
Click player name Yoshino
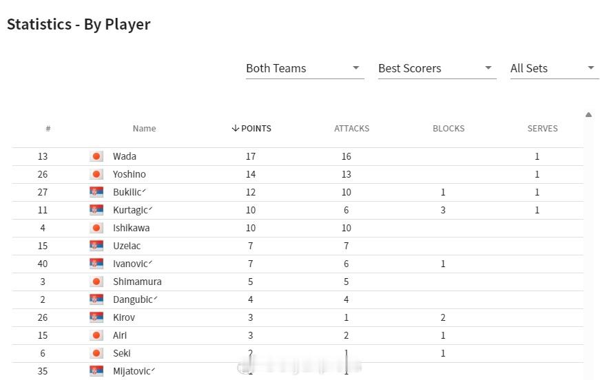click(x=130, y=174)
